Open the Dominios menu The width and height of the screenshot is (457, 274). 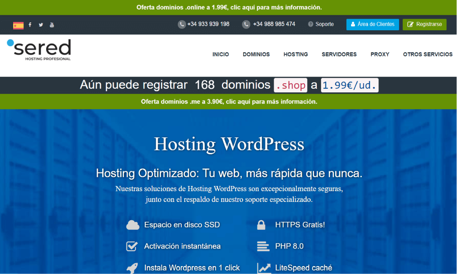(256, 54)
